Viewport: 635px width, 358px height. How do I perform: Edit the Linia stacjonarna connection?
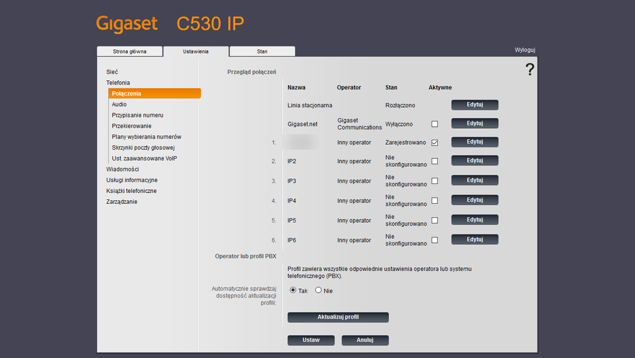(x=475, y=105)
